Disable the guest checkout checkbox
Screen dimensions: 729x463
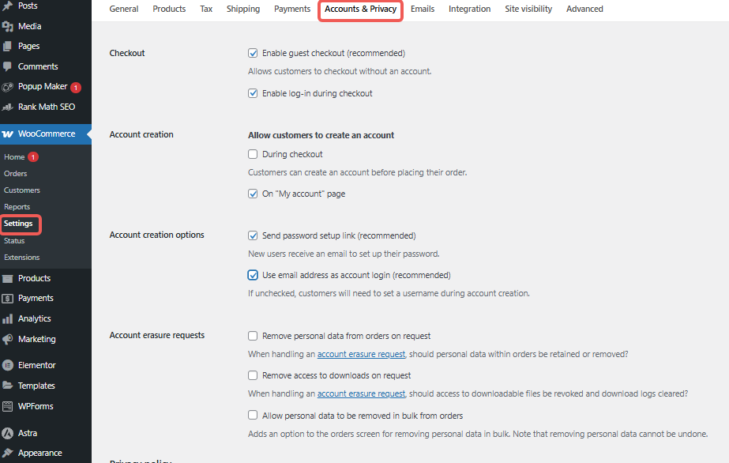(254, 54)
